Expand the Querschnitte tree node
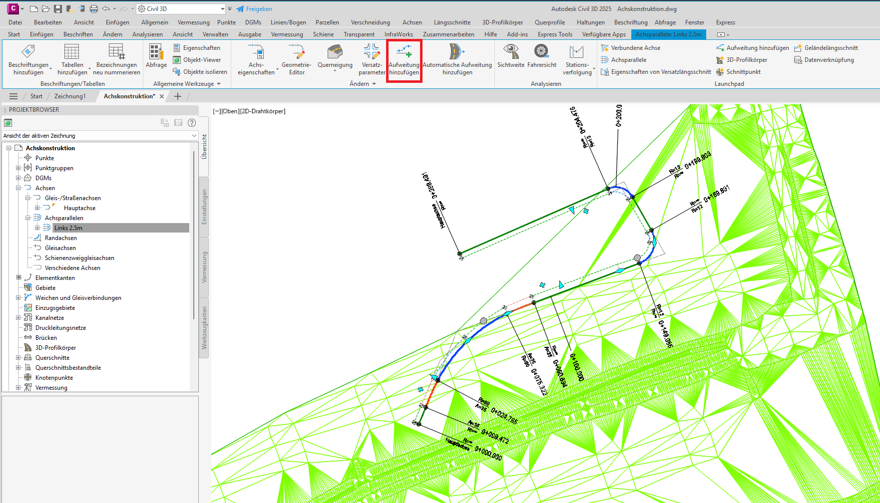The height and width of the screenshot is (503, 880). [x=18, y=358]
